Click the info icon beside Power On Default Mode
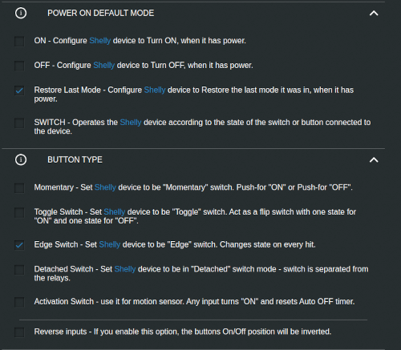401x350 pixels. coord(21,13)
